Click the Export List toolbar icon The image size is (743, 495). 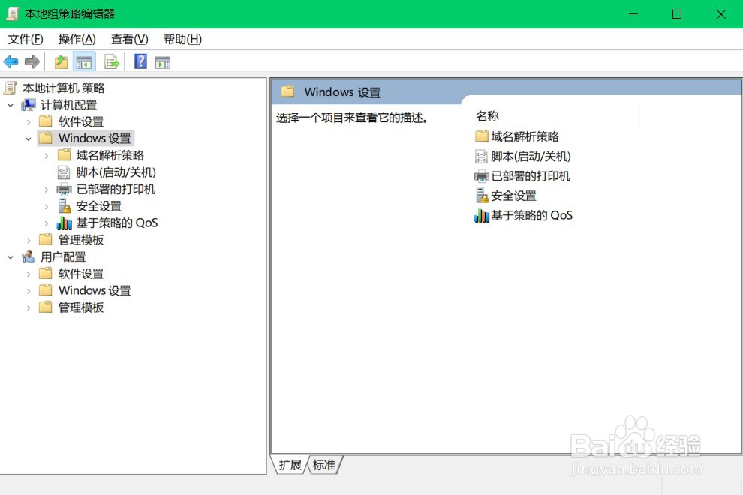pyautogui.click(x=112, y=61)
